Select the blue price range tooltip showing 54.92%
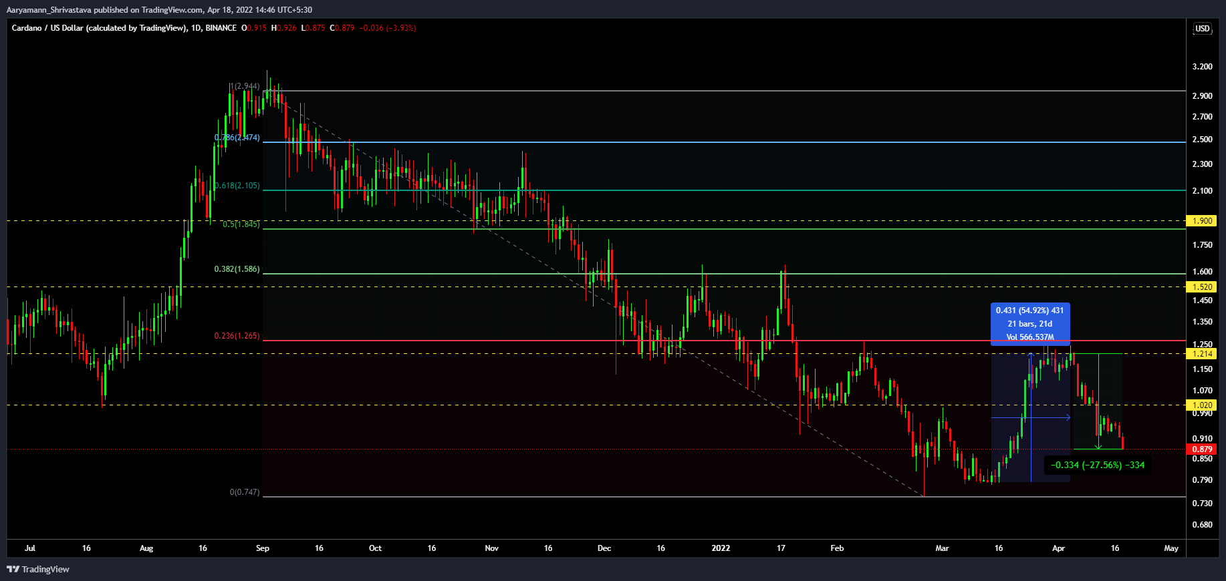The image size is (1226, 581). click(x=1029, y=324)
